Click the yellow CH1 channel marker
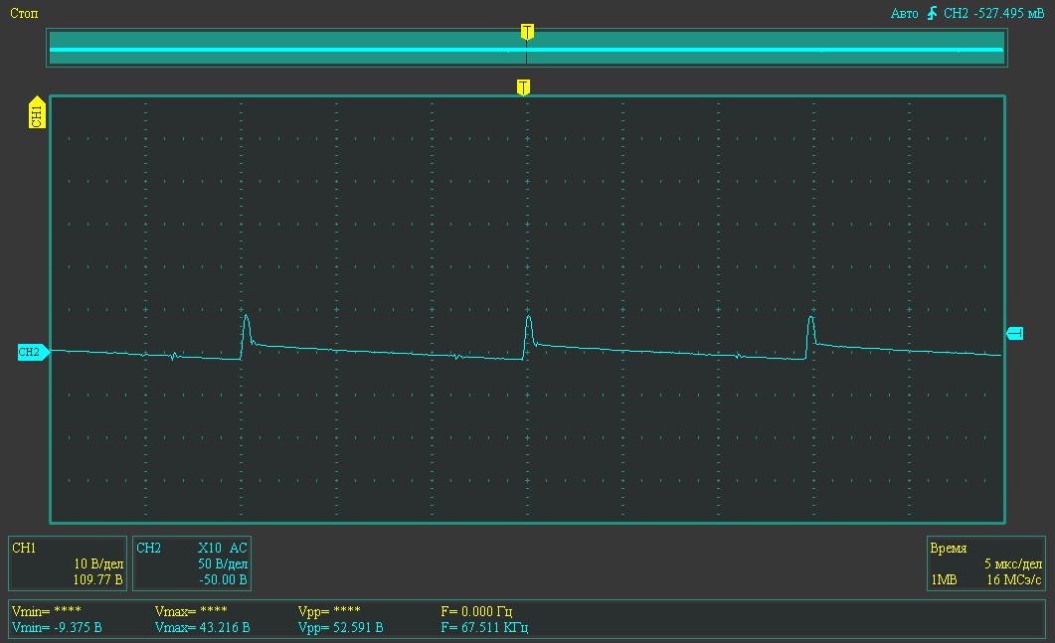 coord(37,112)
